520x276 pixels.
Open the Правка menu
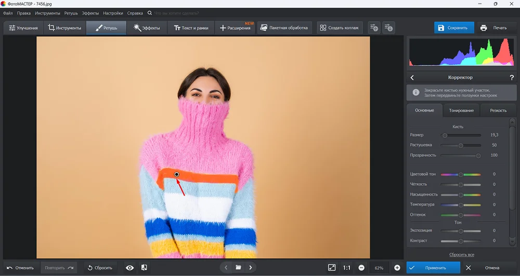(x=24, y=13)
